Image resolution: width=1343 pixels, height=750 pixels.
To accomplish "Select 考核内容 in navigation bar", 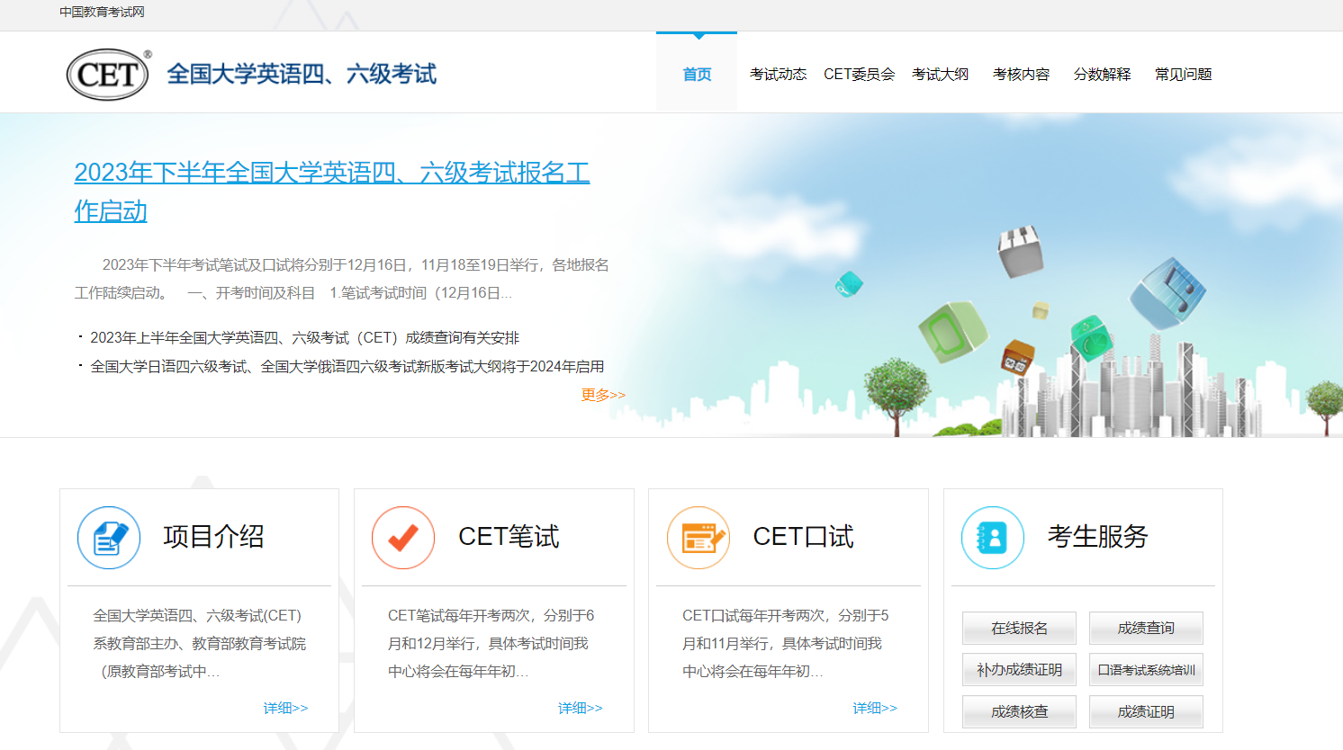I will (1021, 74).
